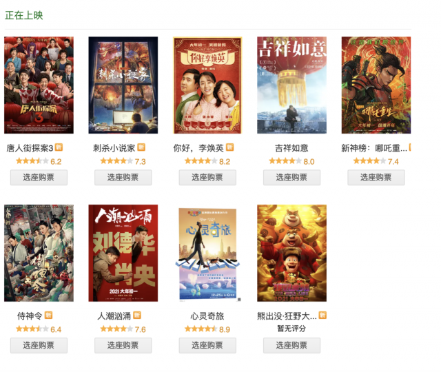Viewport: 441px width, 372px height.
Task: Click the new badge beside 熊出没·狂野大陆
Action: 322,315
